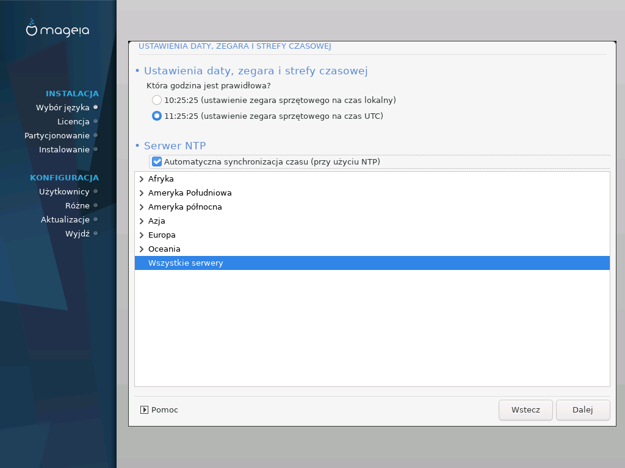Screen dimensions: 625x468
Task: Click the Wyjdź step bullet indicator
Action: pos(96,233)
